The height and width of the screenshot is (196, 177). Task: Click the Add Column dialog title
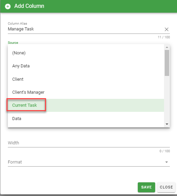click(x=29, y=6)
